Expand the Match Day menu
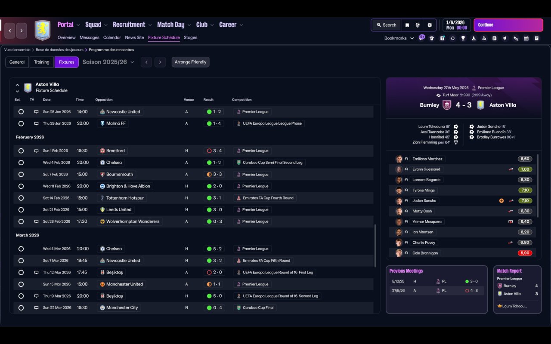551x344 pixels. (x=174, y=25)
